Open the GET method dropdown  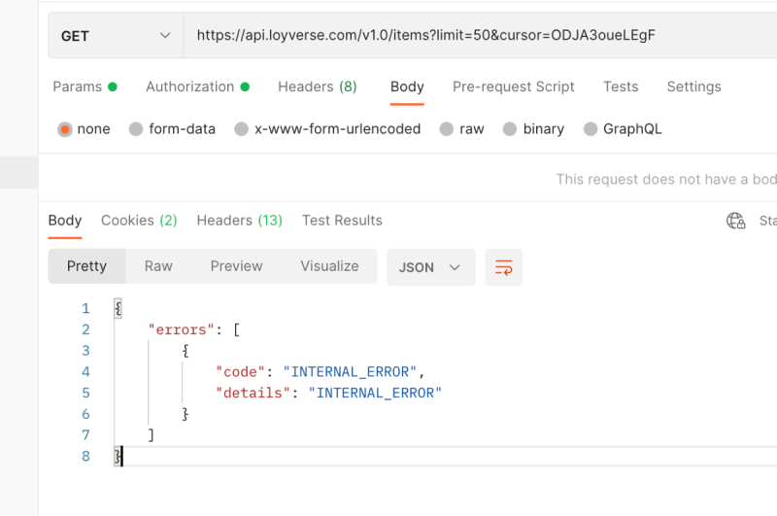(x=116, y=36)
